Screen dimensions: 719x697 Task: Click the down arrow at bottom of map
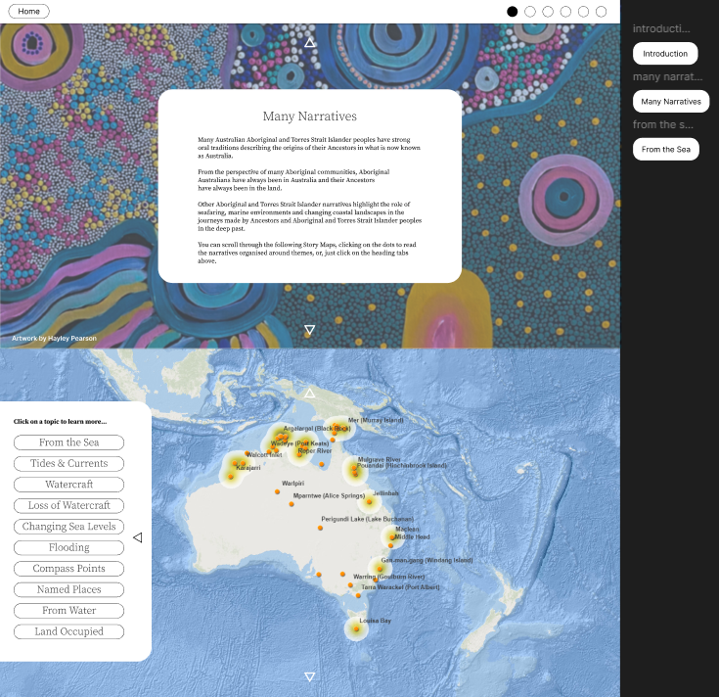coord(309,676)
